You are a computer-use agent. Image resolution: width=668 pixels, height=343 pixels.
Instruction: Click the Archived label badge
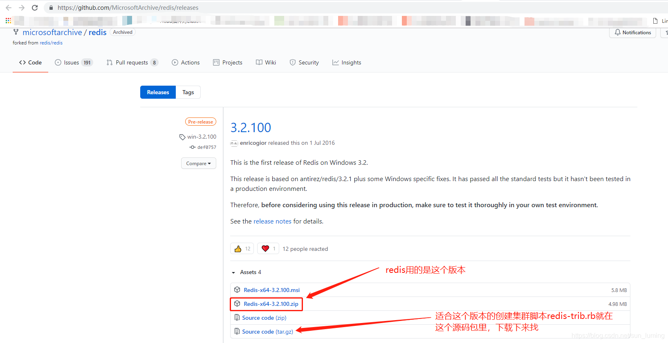[x=123, y=32]
